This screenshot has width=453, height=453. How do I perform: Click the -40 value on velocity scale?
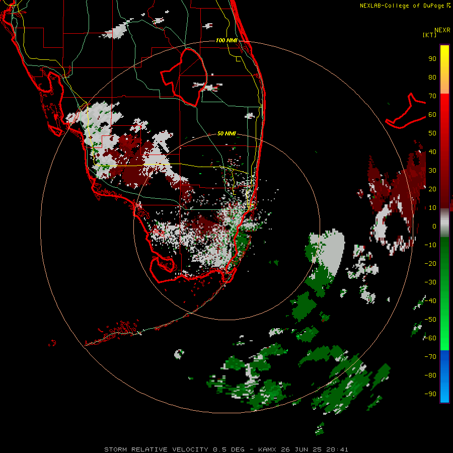pos(430,301)
